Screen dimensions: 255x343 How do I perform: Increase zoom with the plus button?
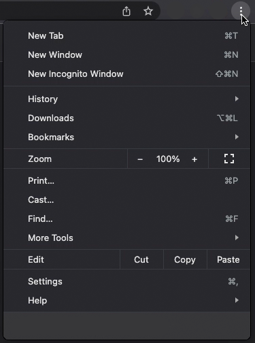(194, 159)
